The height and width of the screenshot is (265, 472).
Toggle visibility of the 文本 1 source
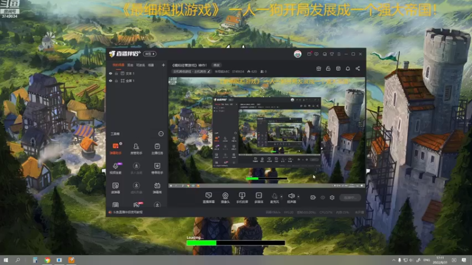(110, 73)
